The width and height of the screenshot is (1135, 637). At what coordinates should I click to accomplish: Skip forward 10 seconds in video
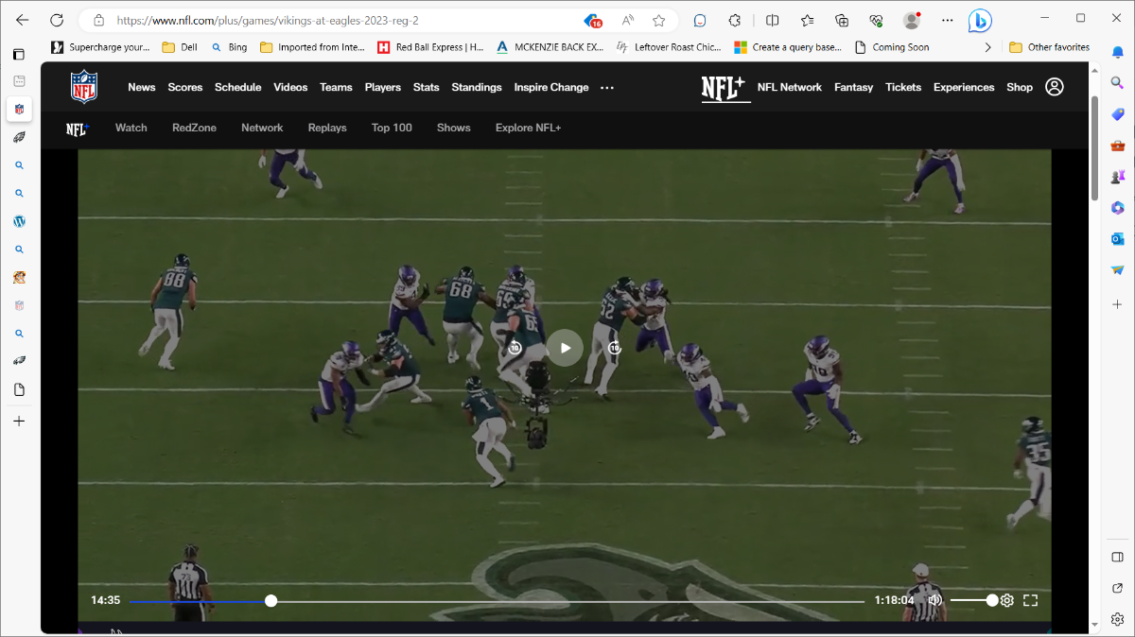pos(615,348)
